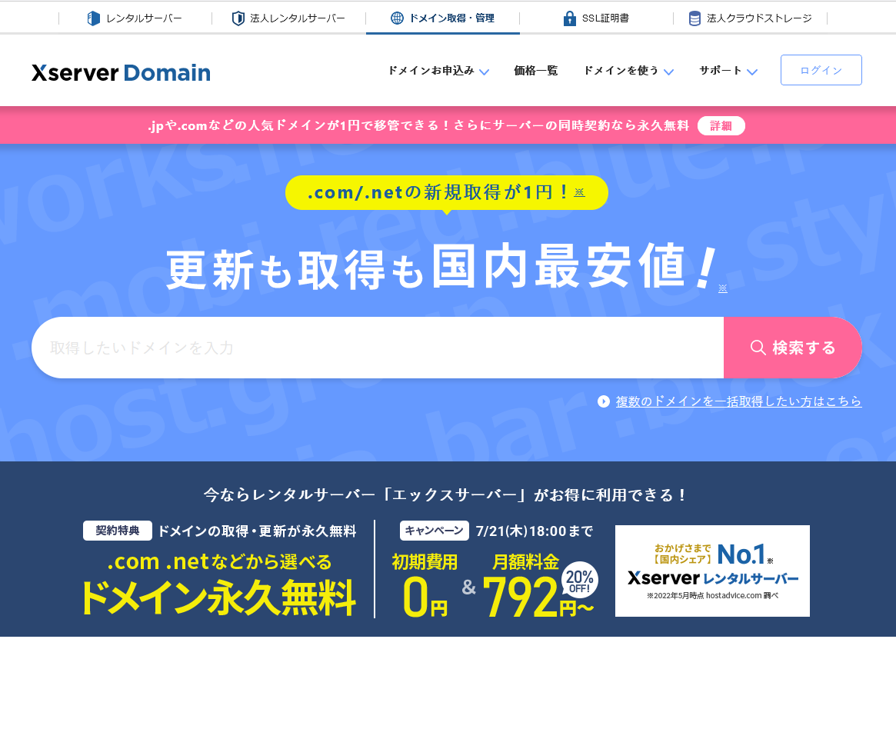The height and width of the screenshot is (729, 896).
Task: Click the 詳細 button in pink banner
Action: pyautogui.click(x=721, y=125)
